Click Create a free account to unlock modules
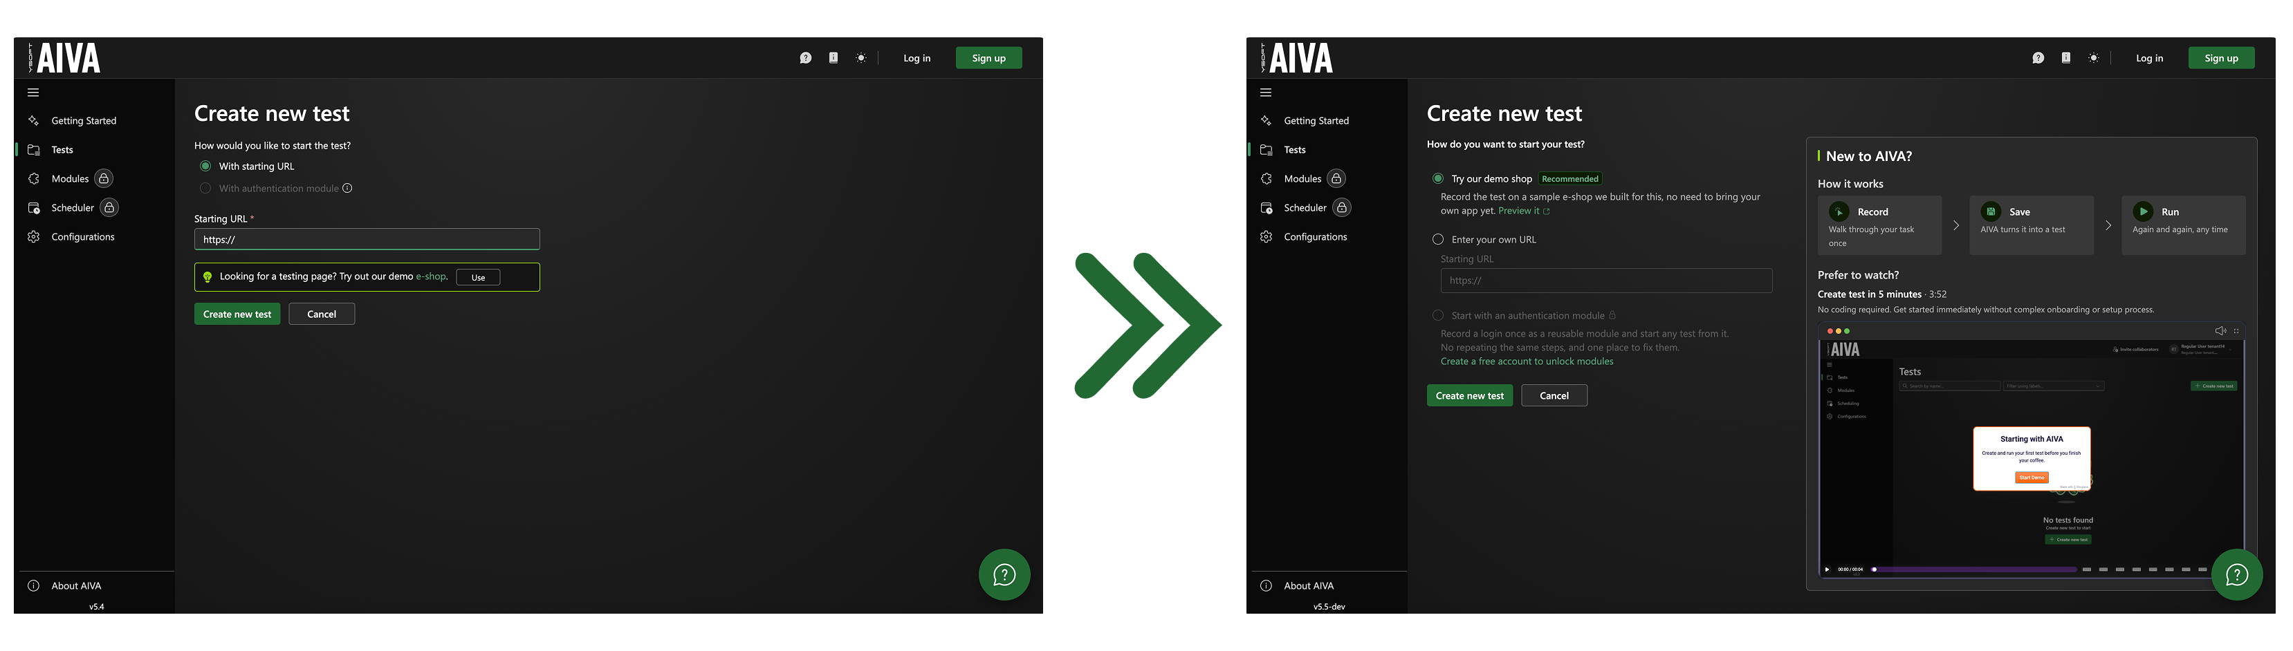The image size is (2293, 651). (x=1527, y=361)
